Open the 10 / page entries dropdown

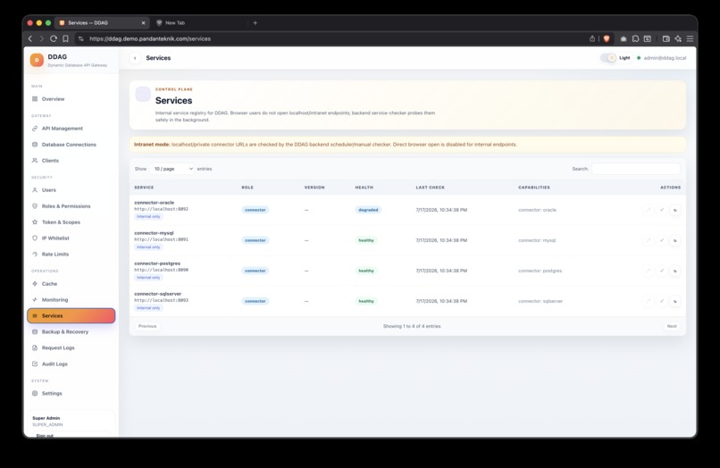(x=172, y=169)
